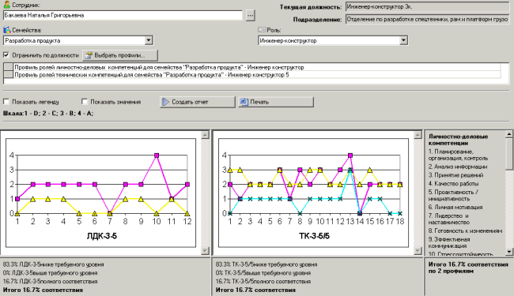
Task: Click the up arrow of the ЛДК-3-5 chart scrollbar
Action: click(x=205, y=135)
